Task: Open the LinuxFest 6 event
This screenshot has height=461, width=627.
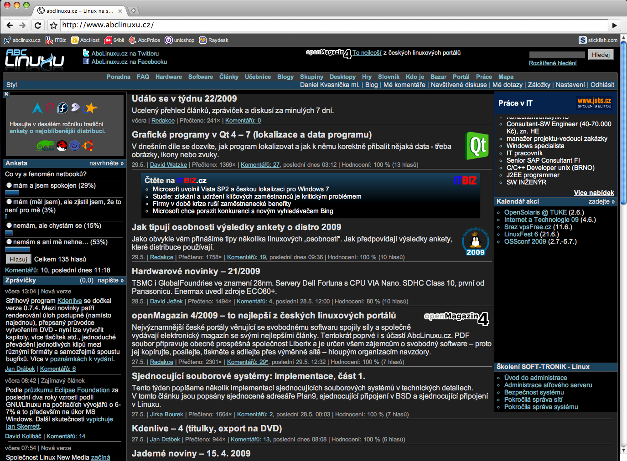Action: coord(521,234)
